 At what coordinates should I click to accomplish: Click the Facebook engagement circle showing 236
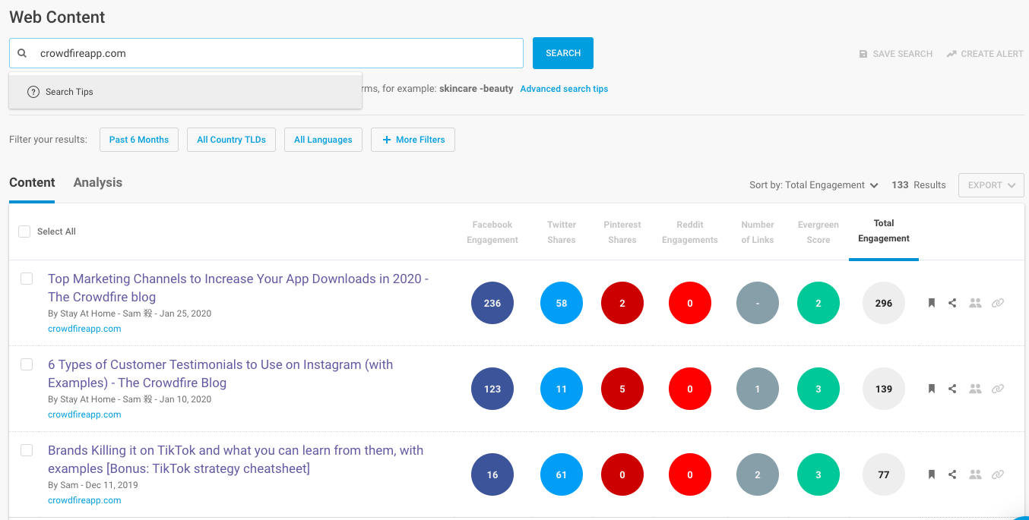(492, 303)
